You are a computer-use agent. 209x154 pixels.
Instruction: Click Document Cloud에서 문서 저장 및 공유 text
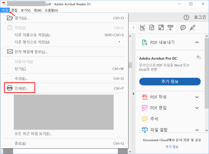coord(172,140)
